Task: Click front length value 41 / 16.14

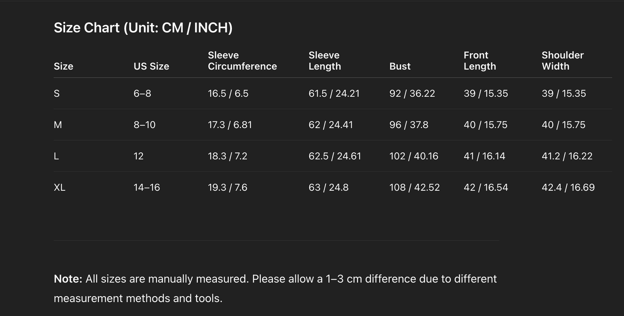Action: coord(485,156)
